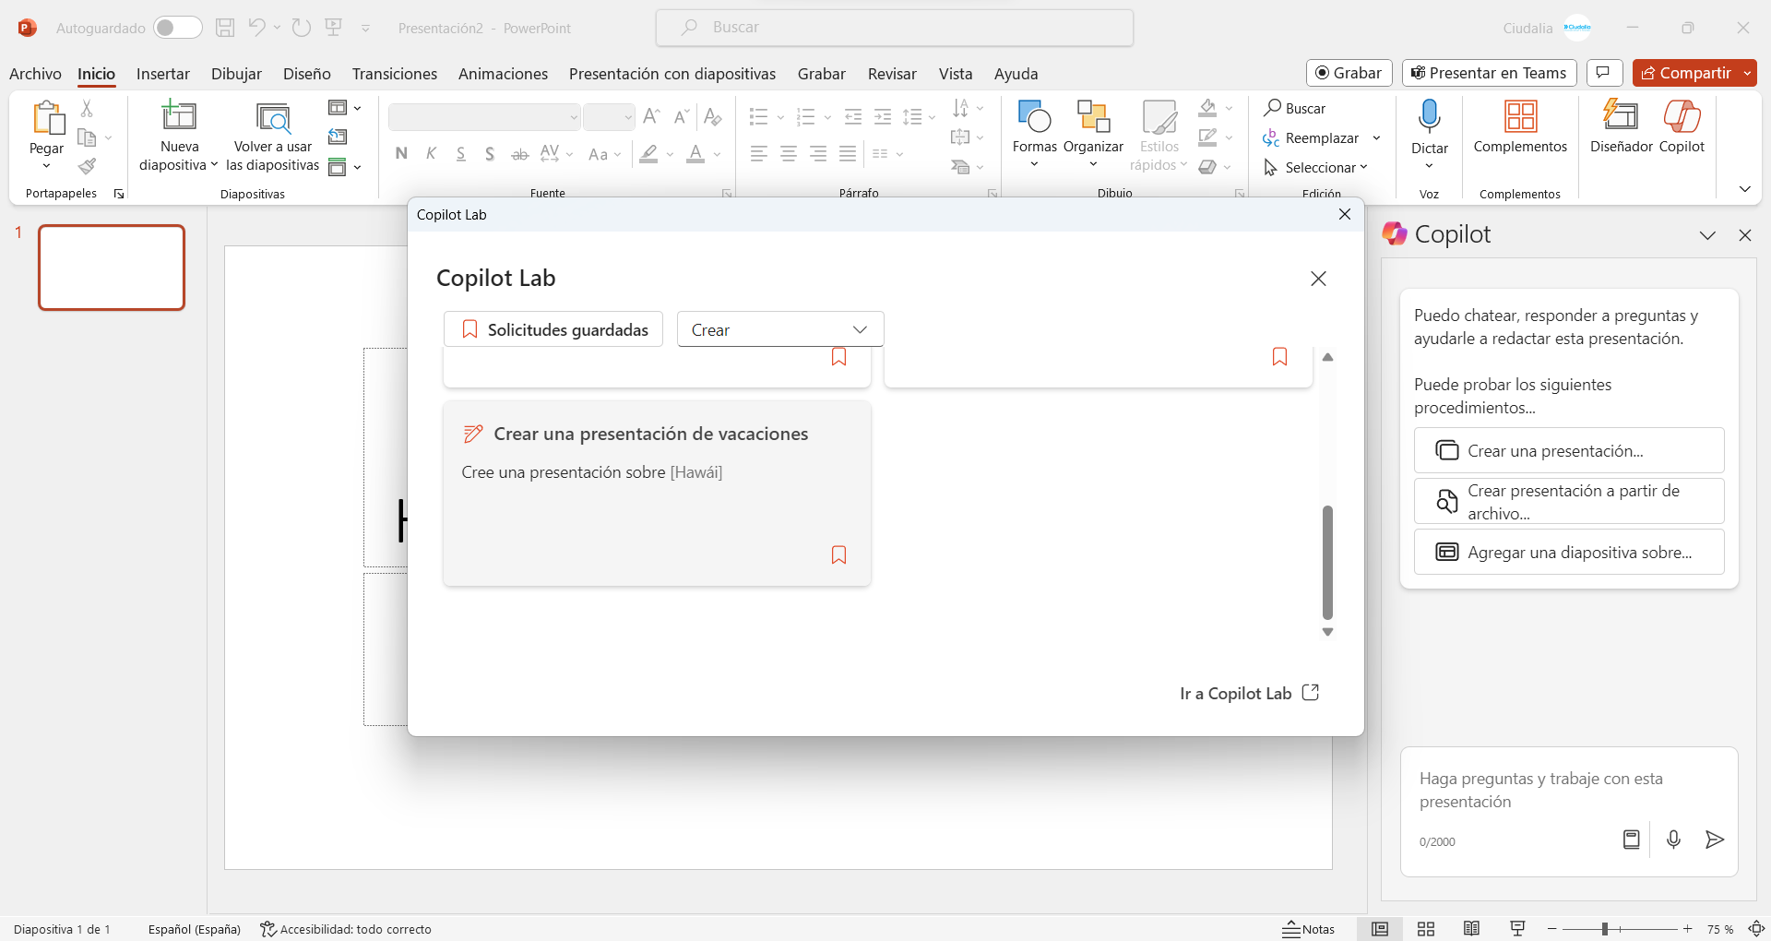Switch to the Transiciones tab
Screen dimensions: 1771x941
[x=394, y=74]
